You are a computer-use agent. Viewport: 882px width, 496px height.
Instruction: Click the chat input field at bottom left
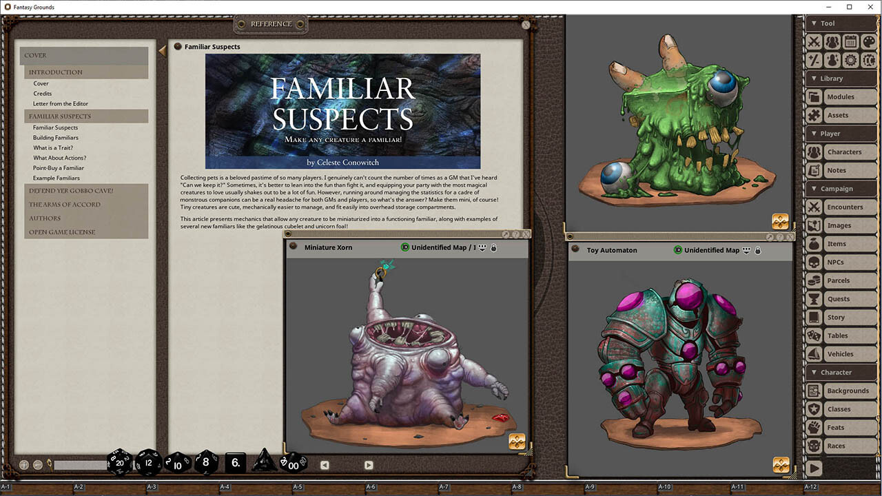point(79,465)
